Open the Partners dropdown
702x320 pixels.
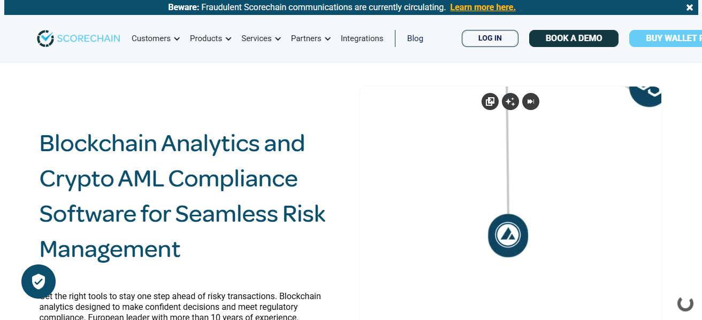(310, 38)
